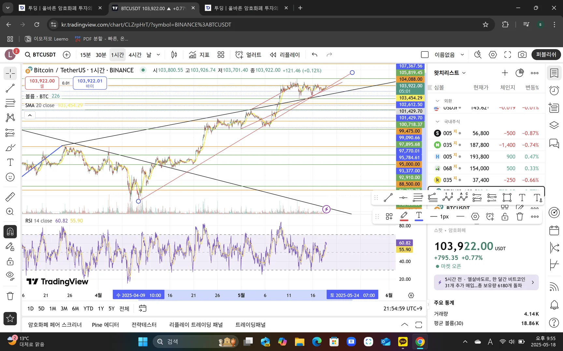This screenshot has width=563, height=351.
Task: Switch to 15분 timeframe
Action: pos(85,55)
